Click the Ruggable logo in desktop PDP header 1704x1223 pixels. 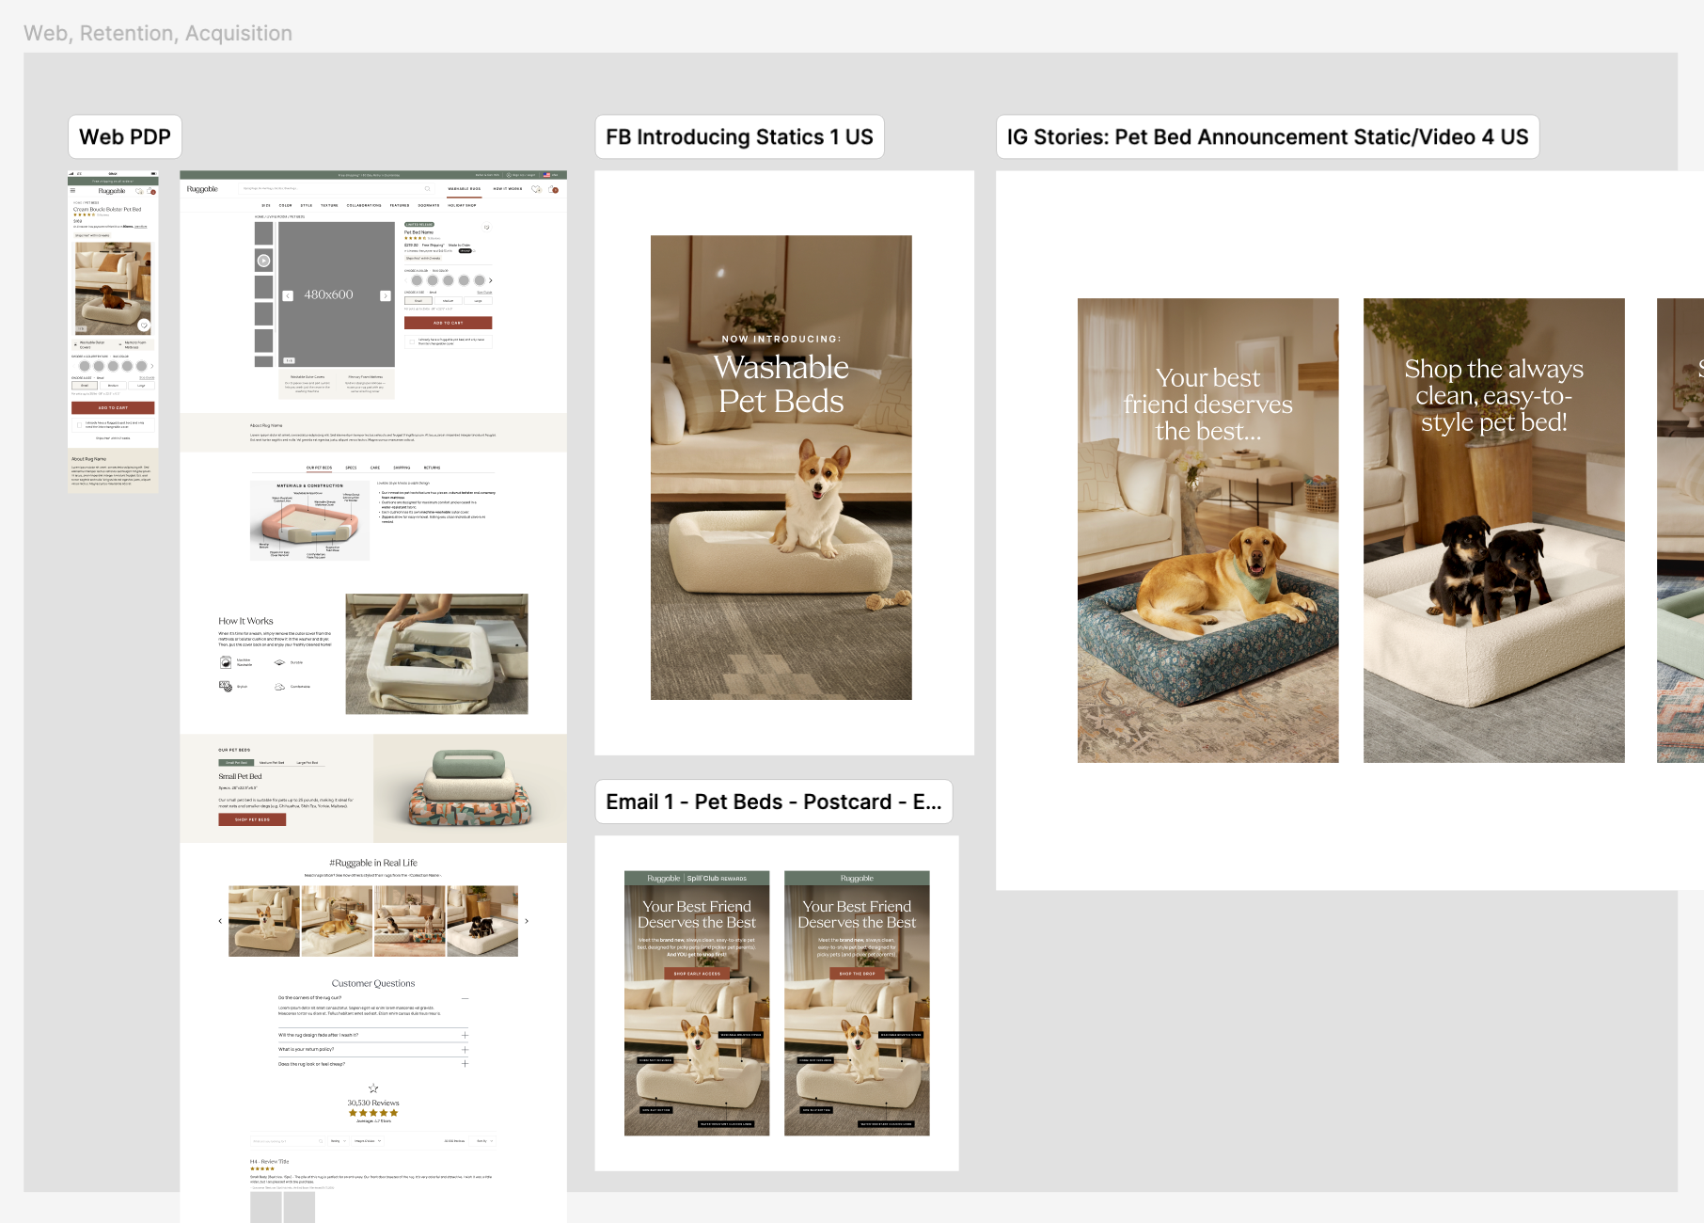point(202,189)
